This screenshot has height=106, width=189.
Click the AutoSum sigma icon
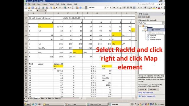(69, 8)
